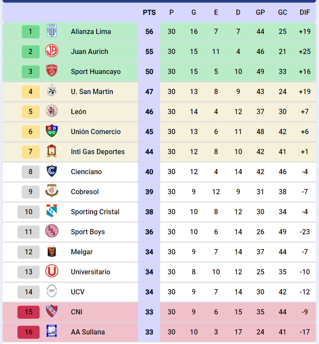Click the Unión Comercio team crest
This screenshot has height=344, width=319.
(52, 132)
